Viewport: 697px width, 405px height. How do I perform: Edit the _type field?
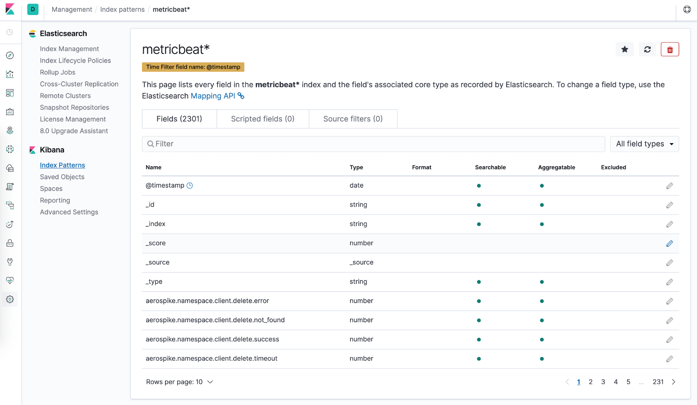(x=670, y=282)
